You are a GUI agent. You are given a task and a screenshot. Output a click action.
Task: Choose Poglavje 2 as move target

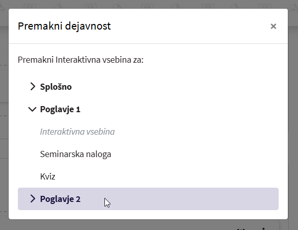click(x=60, y=199)
